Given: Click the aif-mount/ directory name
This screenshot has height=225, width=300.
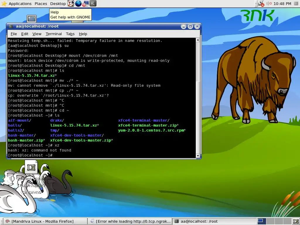Looking at the screenshot, I should point(19,120).
